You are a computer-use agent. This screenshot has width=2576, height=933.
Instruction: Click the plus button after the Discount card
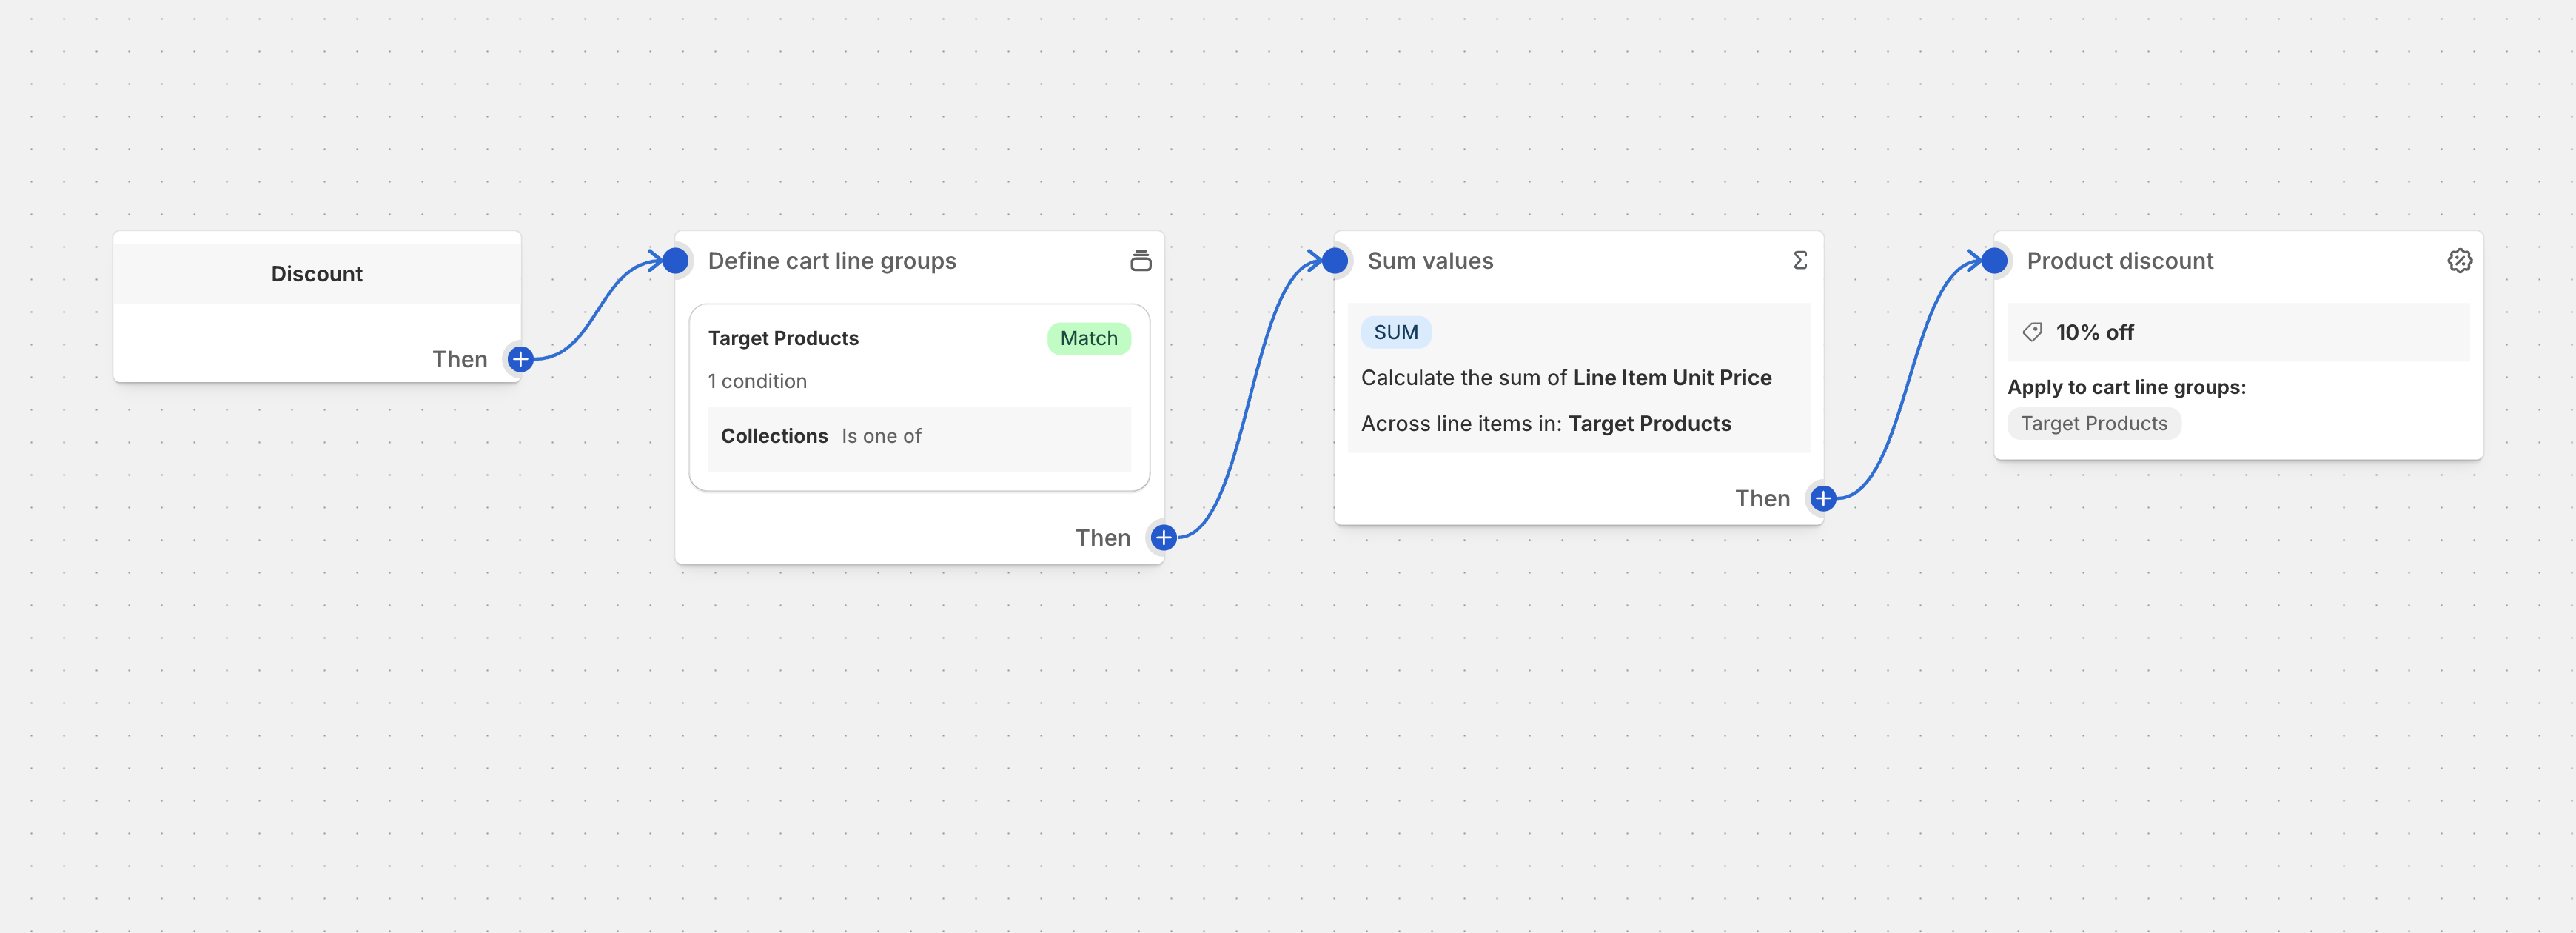point(519,358)
